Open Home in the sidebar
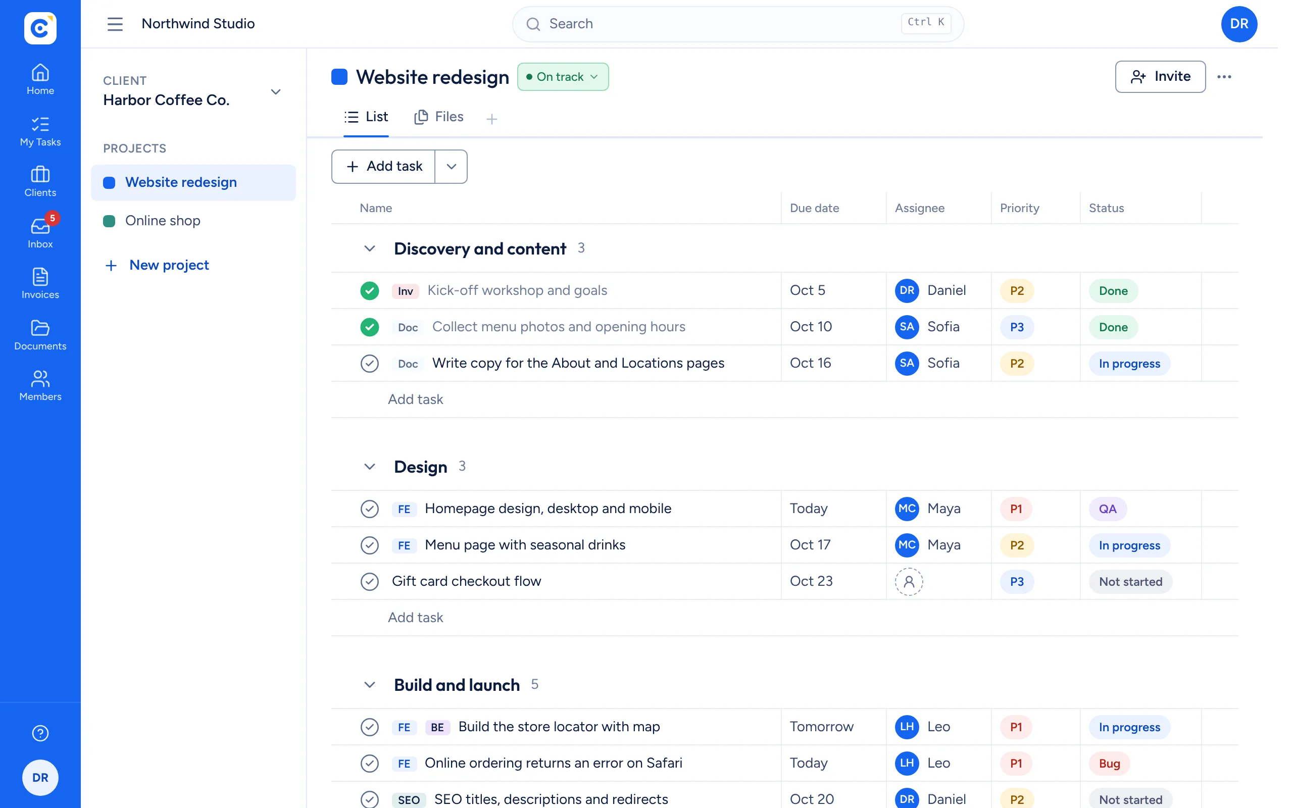 coord(40,80)
